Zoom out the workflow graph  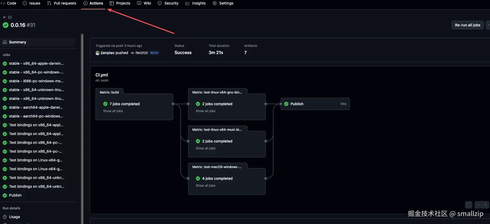[x=478, y=205]
